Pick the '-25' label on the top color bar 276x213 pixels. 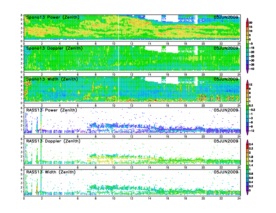point(252,56)
